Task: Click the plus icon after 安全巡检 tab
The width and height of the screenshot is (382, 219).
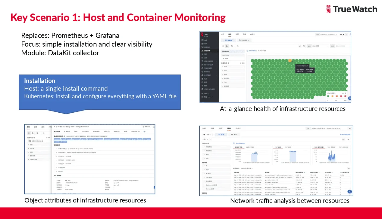Action: point(144,131)
